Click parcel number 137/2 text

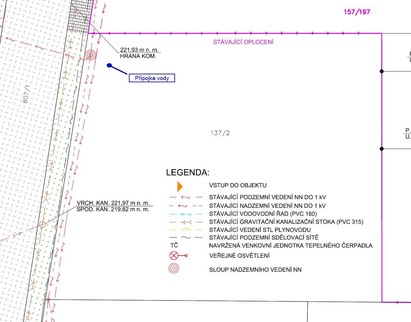(220, 133)
